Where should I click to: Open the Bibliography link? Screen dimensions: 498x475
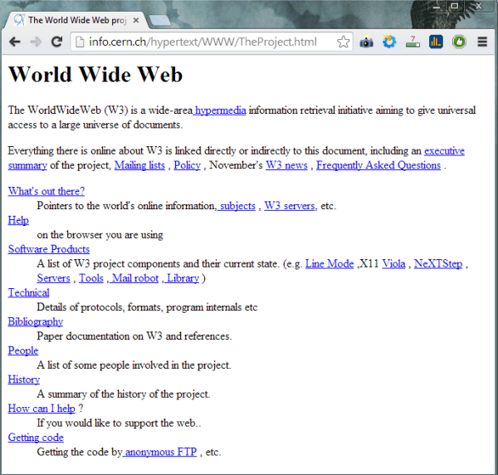point(36,321)
